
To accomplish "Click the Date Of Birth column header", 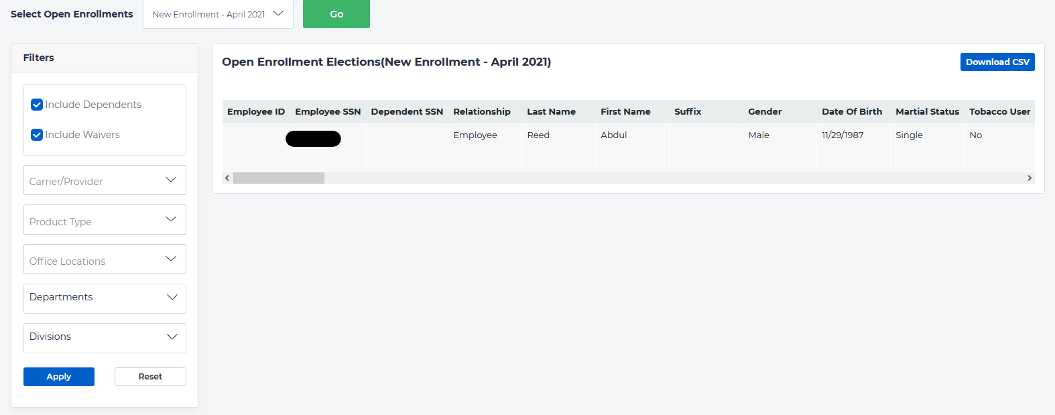I will pyautogui.click(x=852, y=112).
